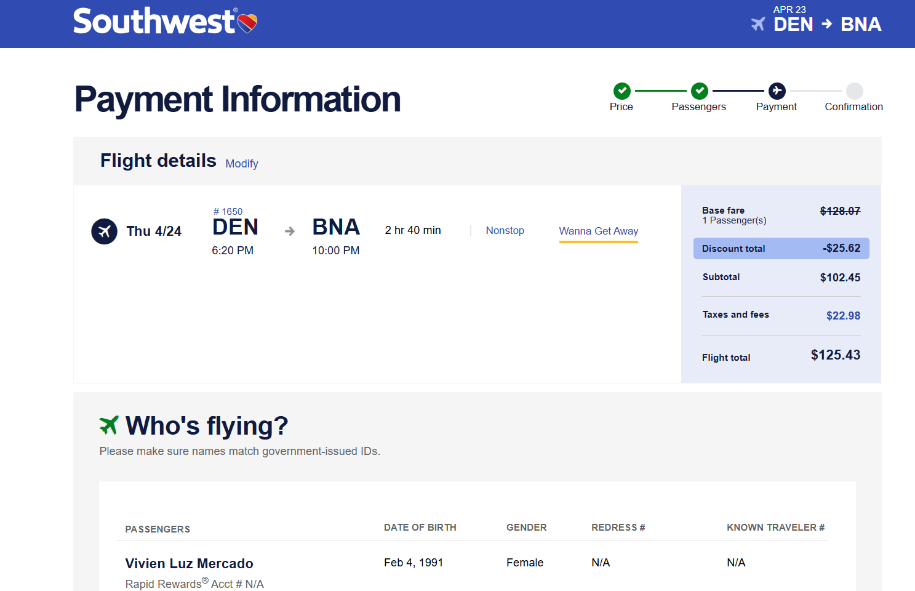Viewport: 915px width, 591px height.
Task: Click passenger name Vivien Luz Mercado
Action: [189, 563]
